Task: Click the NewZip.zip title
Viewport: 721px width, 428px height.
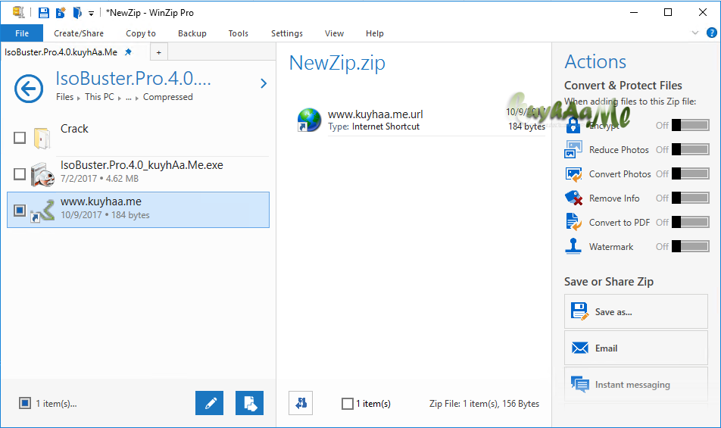Action: click(337, 63)
